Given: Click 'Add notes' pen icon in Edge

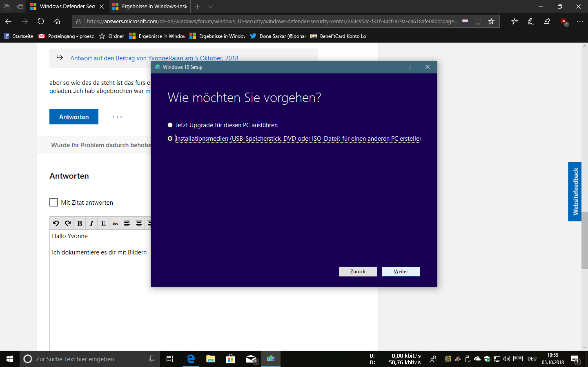Looking at the screenshot, I should [x=531, y=21].
